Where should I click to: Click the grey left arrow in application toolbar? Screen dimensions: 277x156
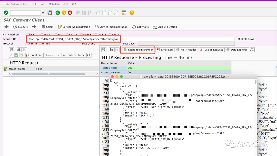[x=6, y=27]
